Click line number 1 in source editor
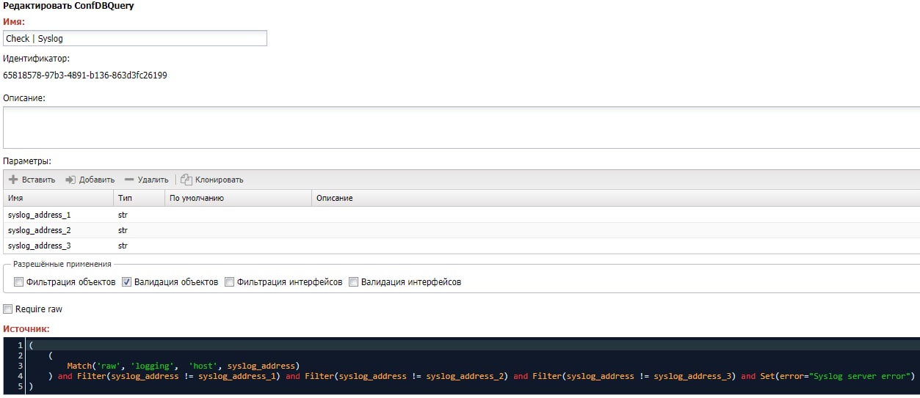920x398 pixels. (x=21, y=344)
